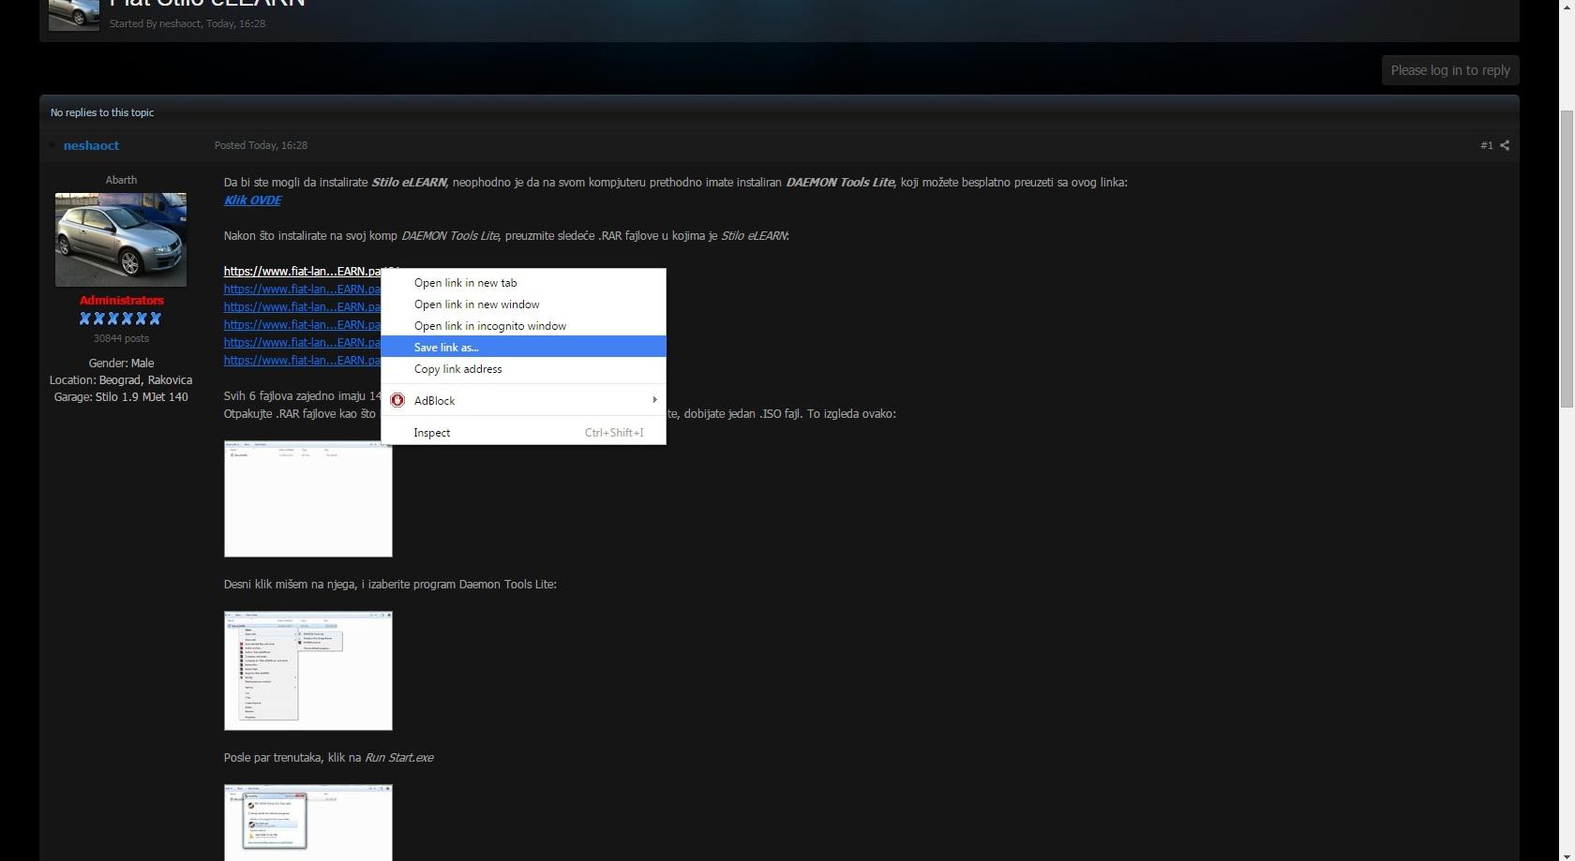Click neshaoct in the "Started By" line
The image size is (1575, 861).
click(x=180, y=23)
